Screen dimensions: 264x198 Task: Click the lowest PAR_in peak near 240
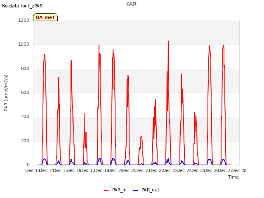[x=141, y=136]
